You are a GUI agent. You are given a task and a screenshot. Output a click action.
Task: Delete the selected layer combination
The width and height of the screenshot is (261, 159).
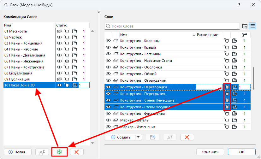click(x=77, y=152)
